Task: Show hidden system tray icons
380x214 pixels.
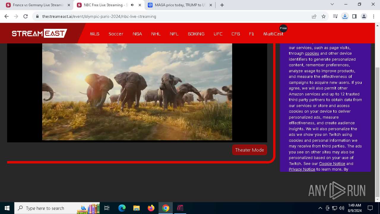Action: [x=320, y=208]
